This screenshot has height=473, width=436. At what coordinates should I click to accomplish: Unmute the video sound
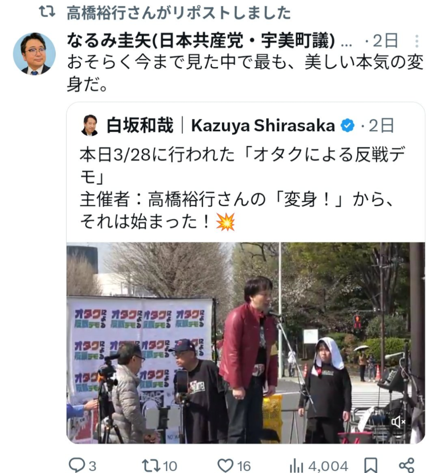[x=398, y=422]
